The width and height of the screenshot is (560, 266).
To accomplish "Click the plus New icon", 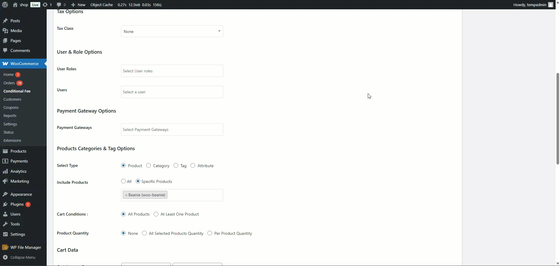I will (73, 5).
